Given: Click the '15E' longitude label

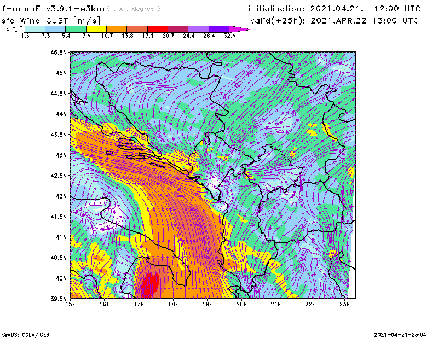Looking at the screenshot, I should pos(70,304).
